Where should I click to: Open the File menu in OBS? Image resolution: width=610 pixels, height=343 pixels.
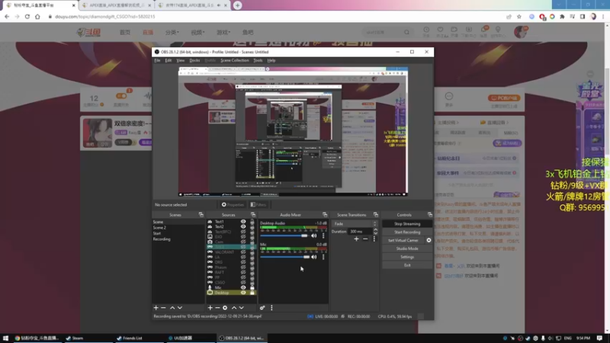(x=157, y=60)
